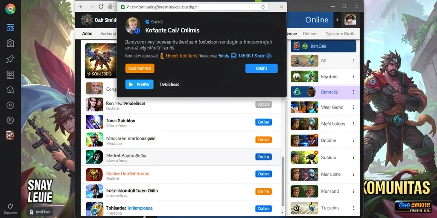Open the Aodnina tab
The image size is (437, 218).
click(x=108, y=34)
